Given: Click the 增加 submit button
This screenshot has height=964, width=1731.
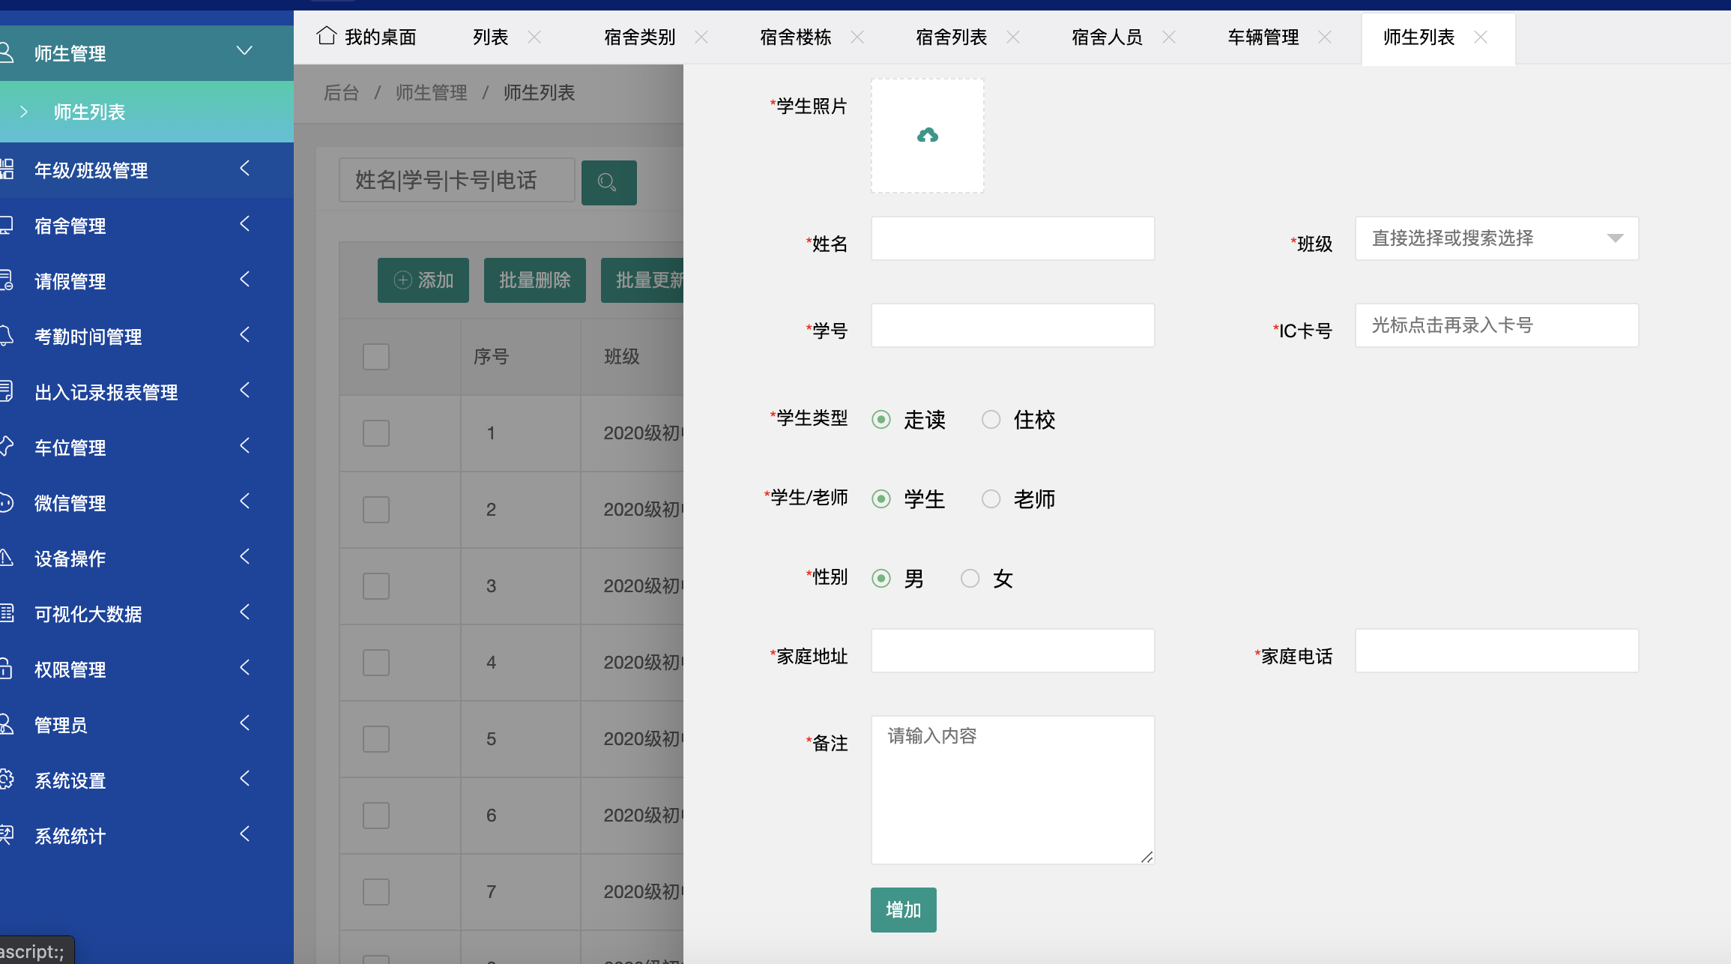Looking at the screenshot, I should point(904,910).
